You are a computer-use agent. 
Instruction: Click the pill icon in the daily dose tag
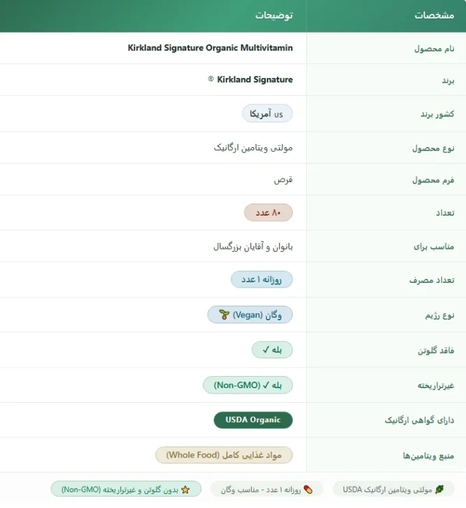click(x=308, y=489)
